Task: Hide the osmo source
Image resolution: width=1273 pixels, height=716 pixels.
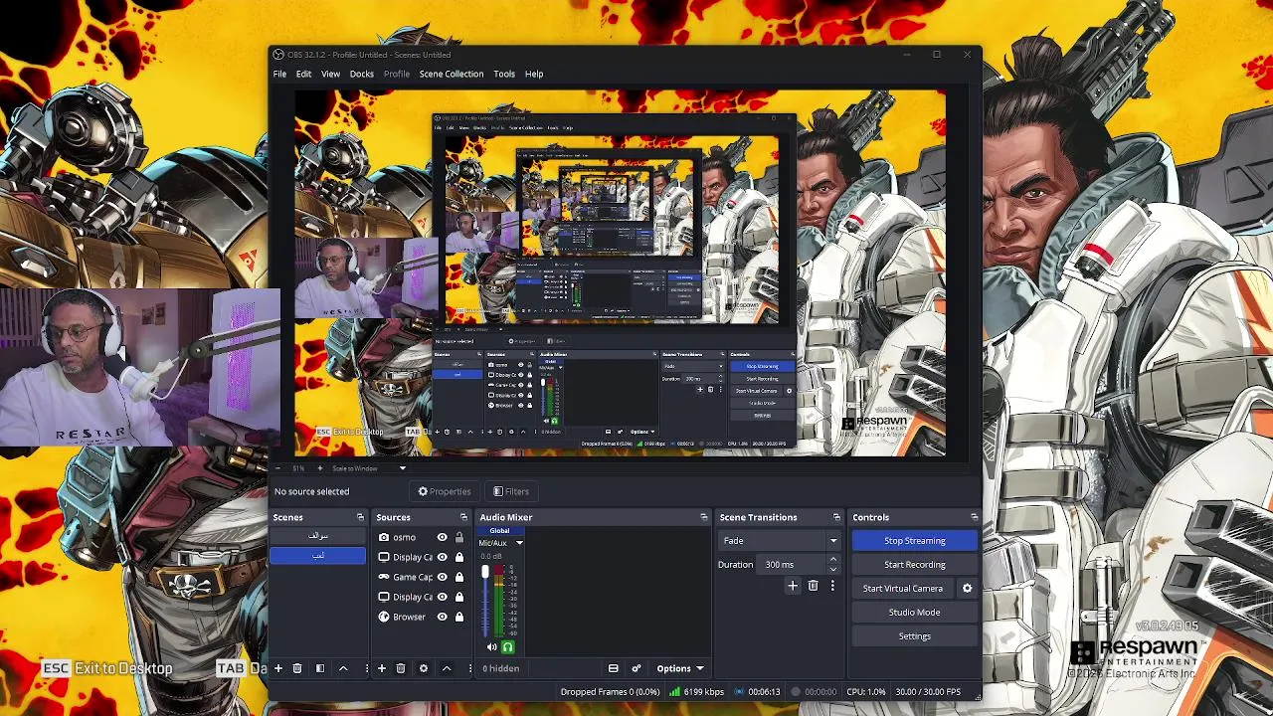Action: [x=443, y=537]
